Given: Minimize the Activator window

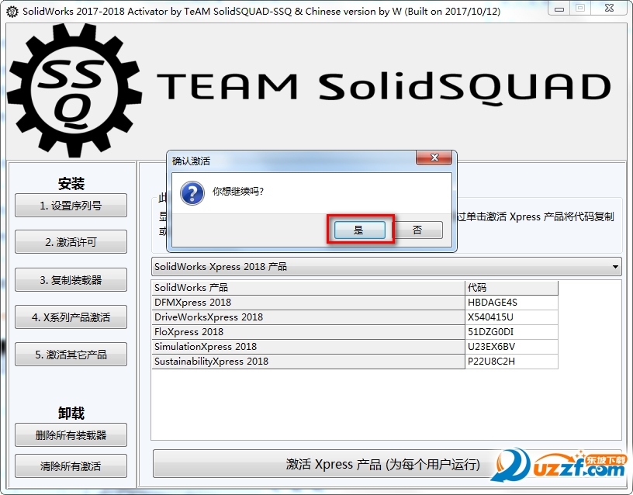Looking at the screenshot, I should tap(559, 8).
